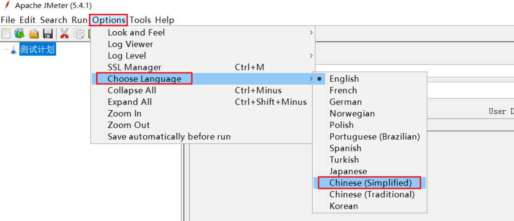Expand the Log Level submenu
The height and width of the screenshot is (221, 514).
pos(127,56)
